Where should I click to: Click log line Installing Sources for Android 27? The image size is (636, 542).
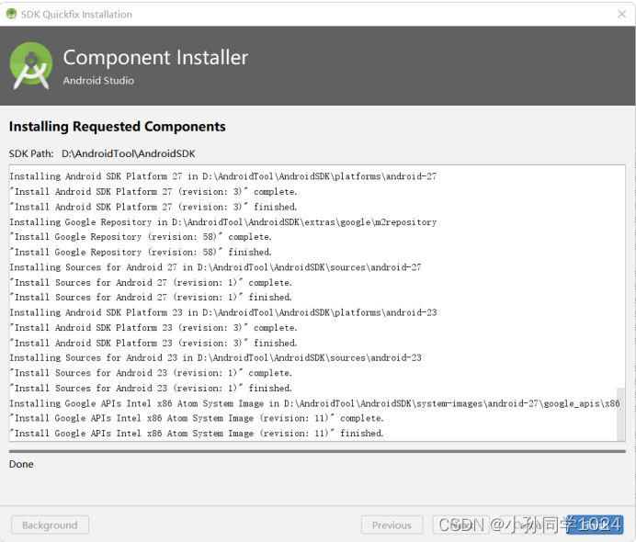215,267
